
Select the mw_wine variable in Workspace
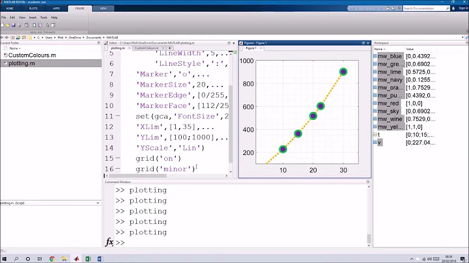[390, 119]
